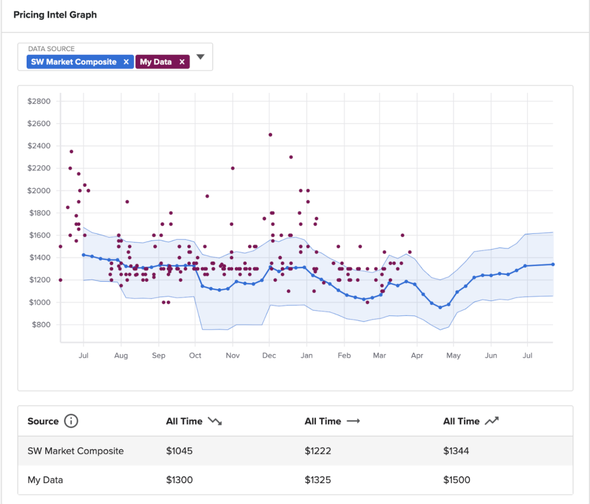Click the Data Source input field
Image resolution: width=590 pixels, height=504 pixels.
(x=115, y=57)
